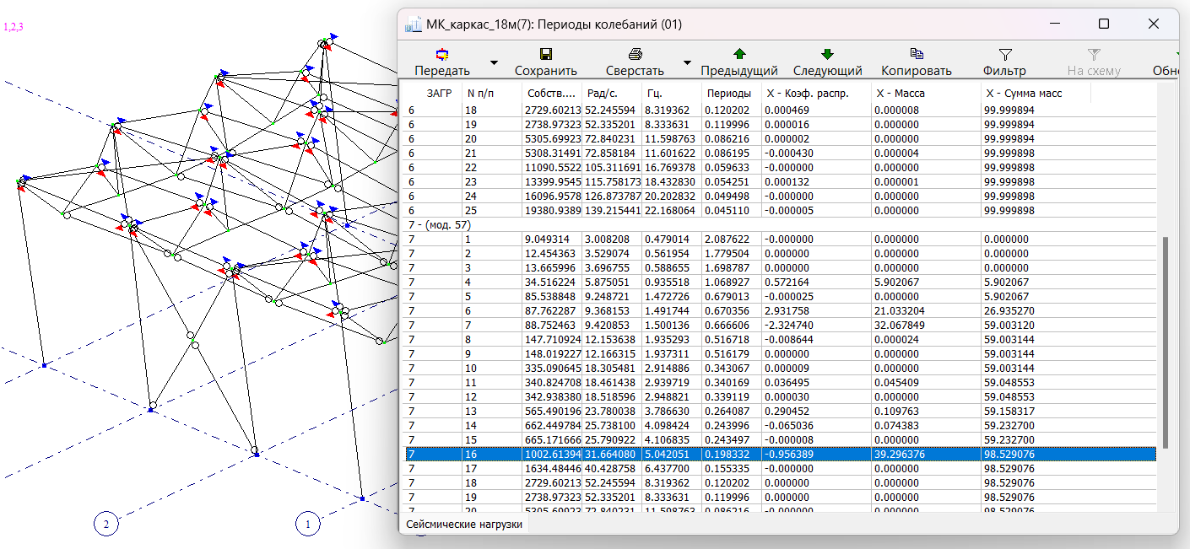Screen dimensions: 1190x549
Task: Expand the Передать dropdown arrow
Action: 495,62
